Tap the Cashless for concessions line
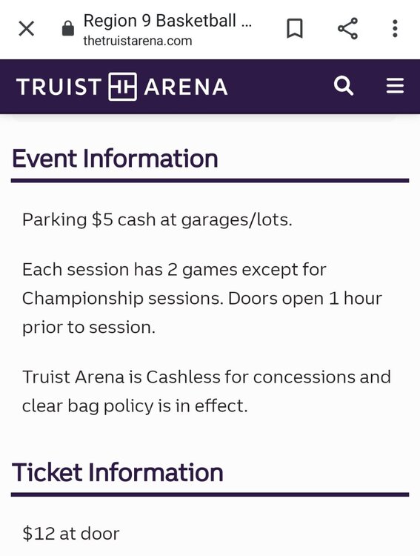Viewport: 420px width, 556px height. [x=206, y=377]
